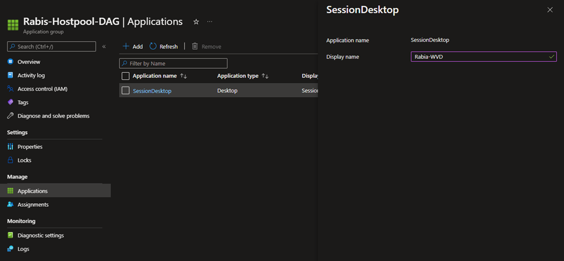Click the Filter by Name field
The image size is (564, 261).
174,64
